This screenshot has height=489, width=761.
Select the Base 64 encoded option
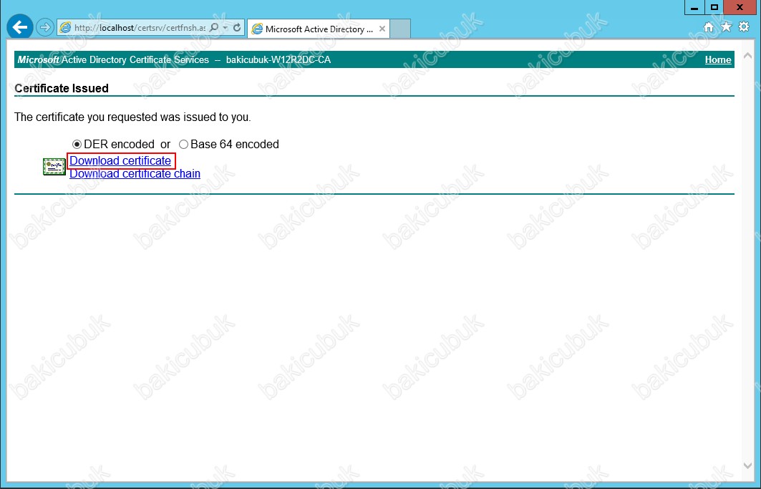click(x=183, y=144)
